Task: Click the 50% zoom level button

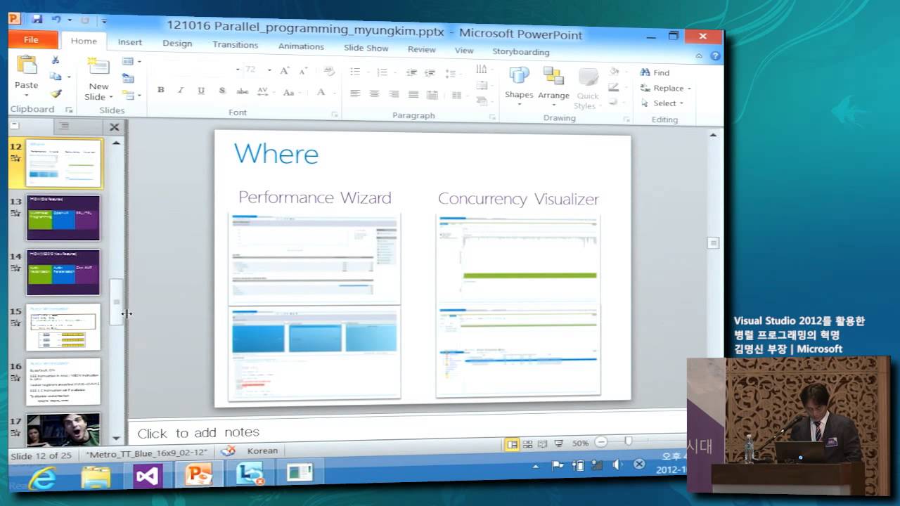Action: [580, 443]
